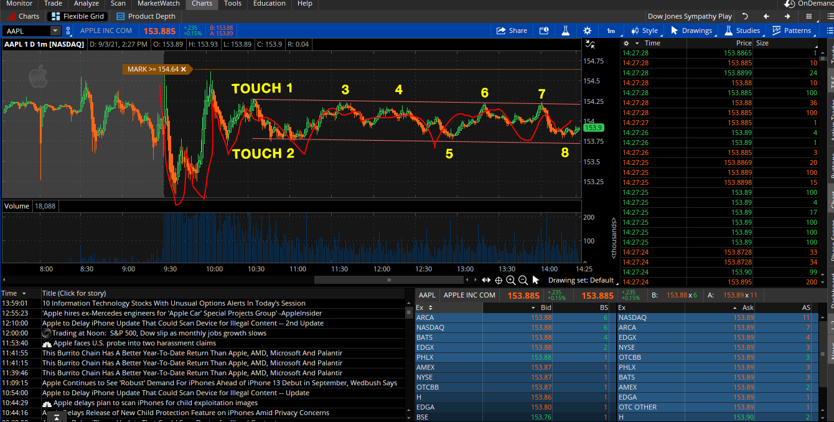Screen dimensions: 834x422
Task: Click the crosshair pan icon below chart
Action: coord(499,280)
